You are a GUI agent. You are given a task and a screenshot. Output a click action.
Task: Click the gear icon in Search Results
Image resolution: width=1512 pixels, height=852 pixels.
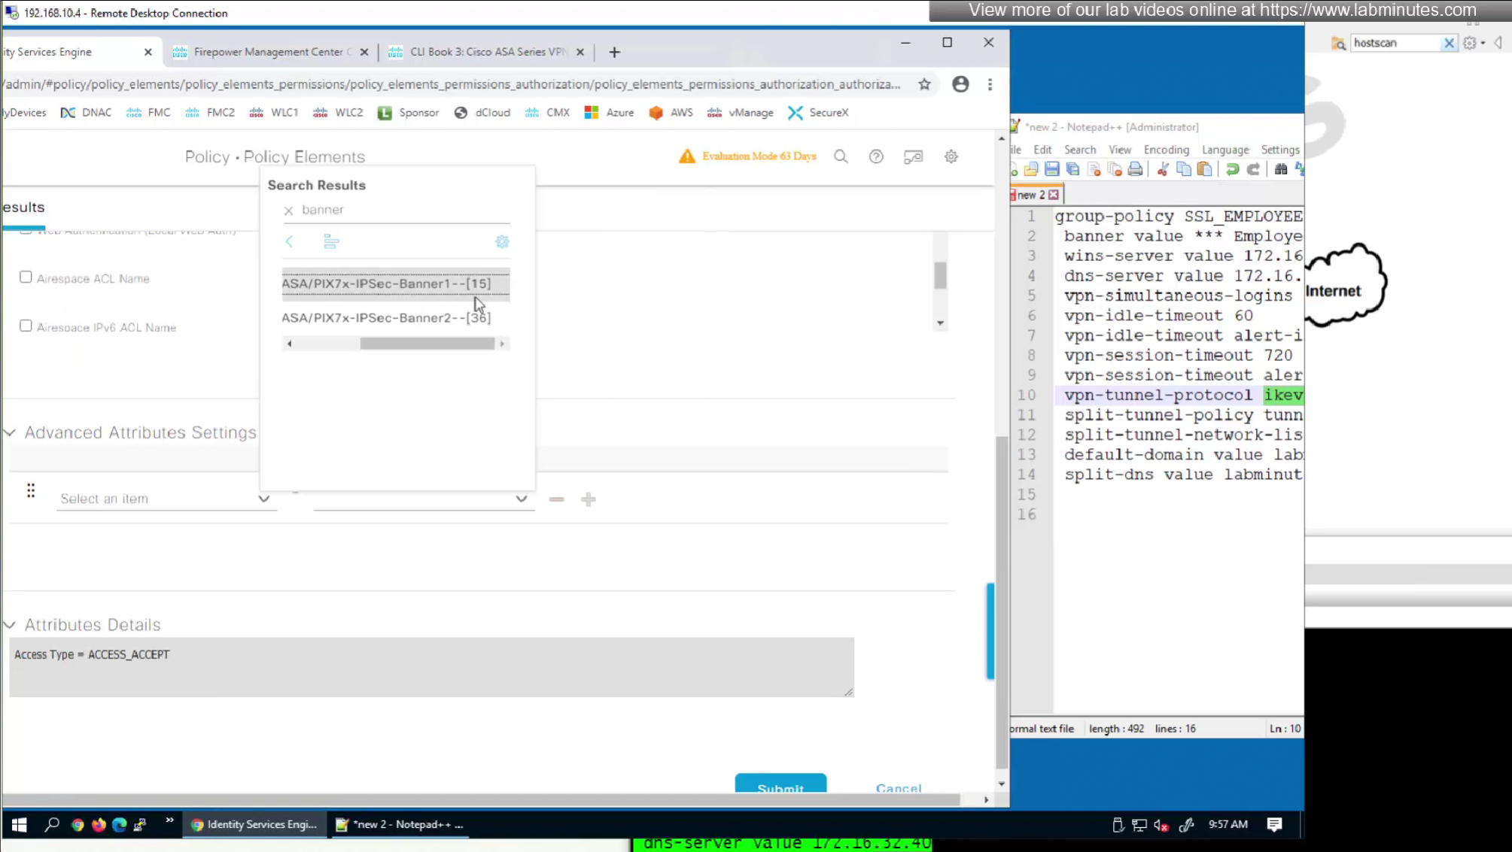tap(502, 241)
